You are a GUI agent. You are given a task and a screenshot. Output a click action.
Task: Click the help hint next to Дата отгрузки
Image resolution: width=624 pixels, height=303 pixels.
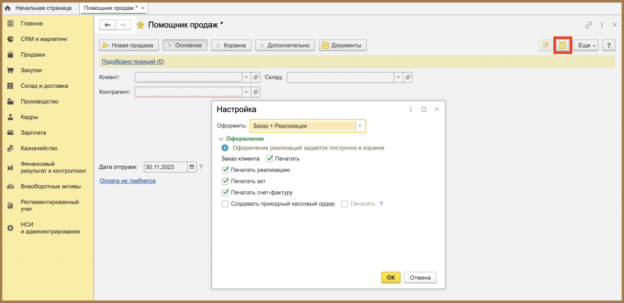pos(201,167)
